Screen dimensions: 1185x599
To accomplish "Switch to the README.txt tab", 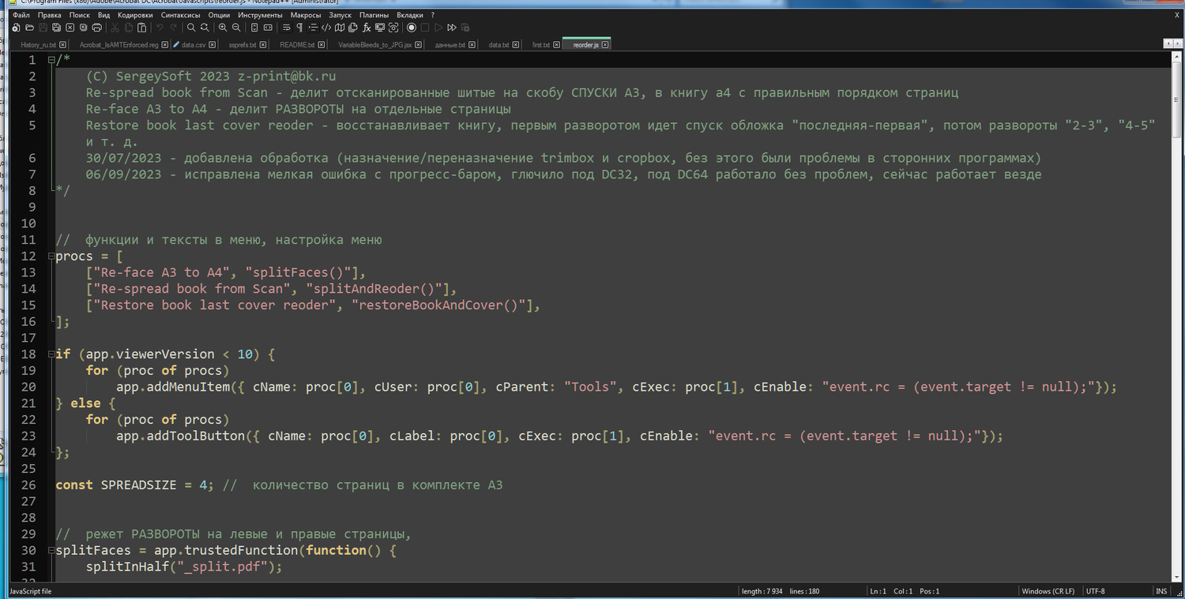I will [297, 45].
